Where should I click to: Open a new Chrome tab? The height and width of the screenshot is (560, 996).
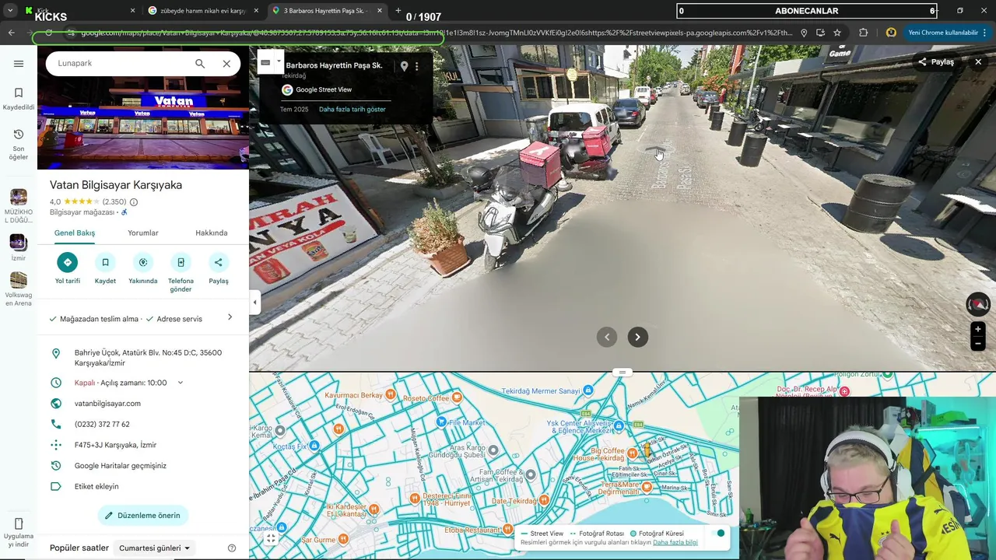tap(398, 11)
